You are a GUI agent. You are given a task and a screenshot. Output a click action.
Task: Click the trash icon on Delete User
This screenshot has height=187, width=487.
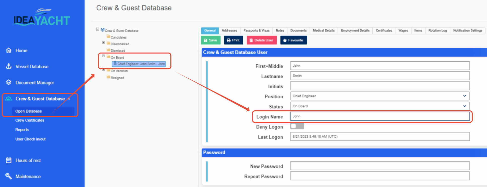click(251, 40)
